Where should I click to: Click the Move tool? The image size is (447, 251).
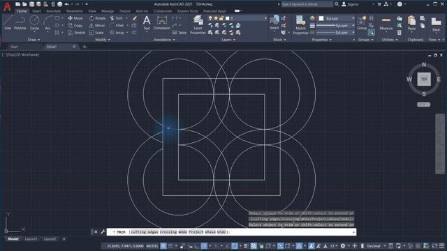75,18
